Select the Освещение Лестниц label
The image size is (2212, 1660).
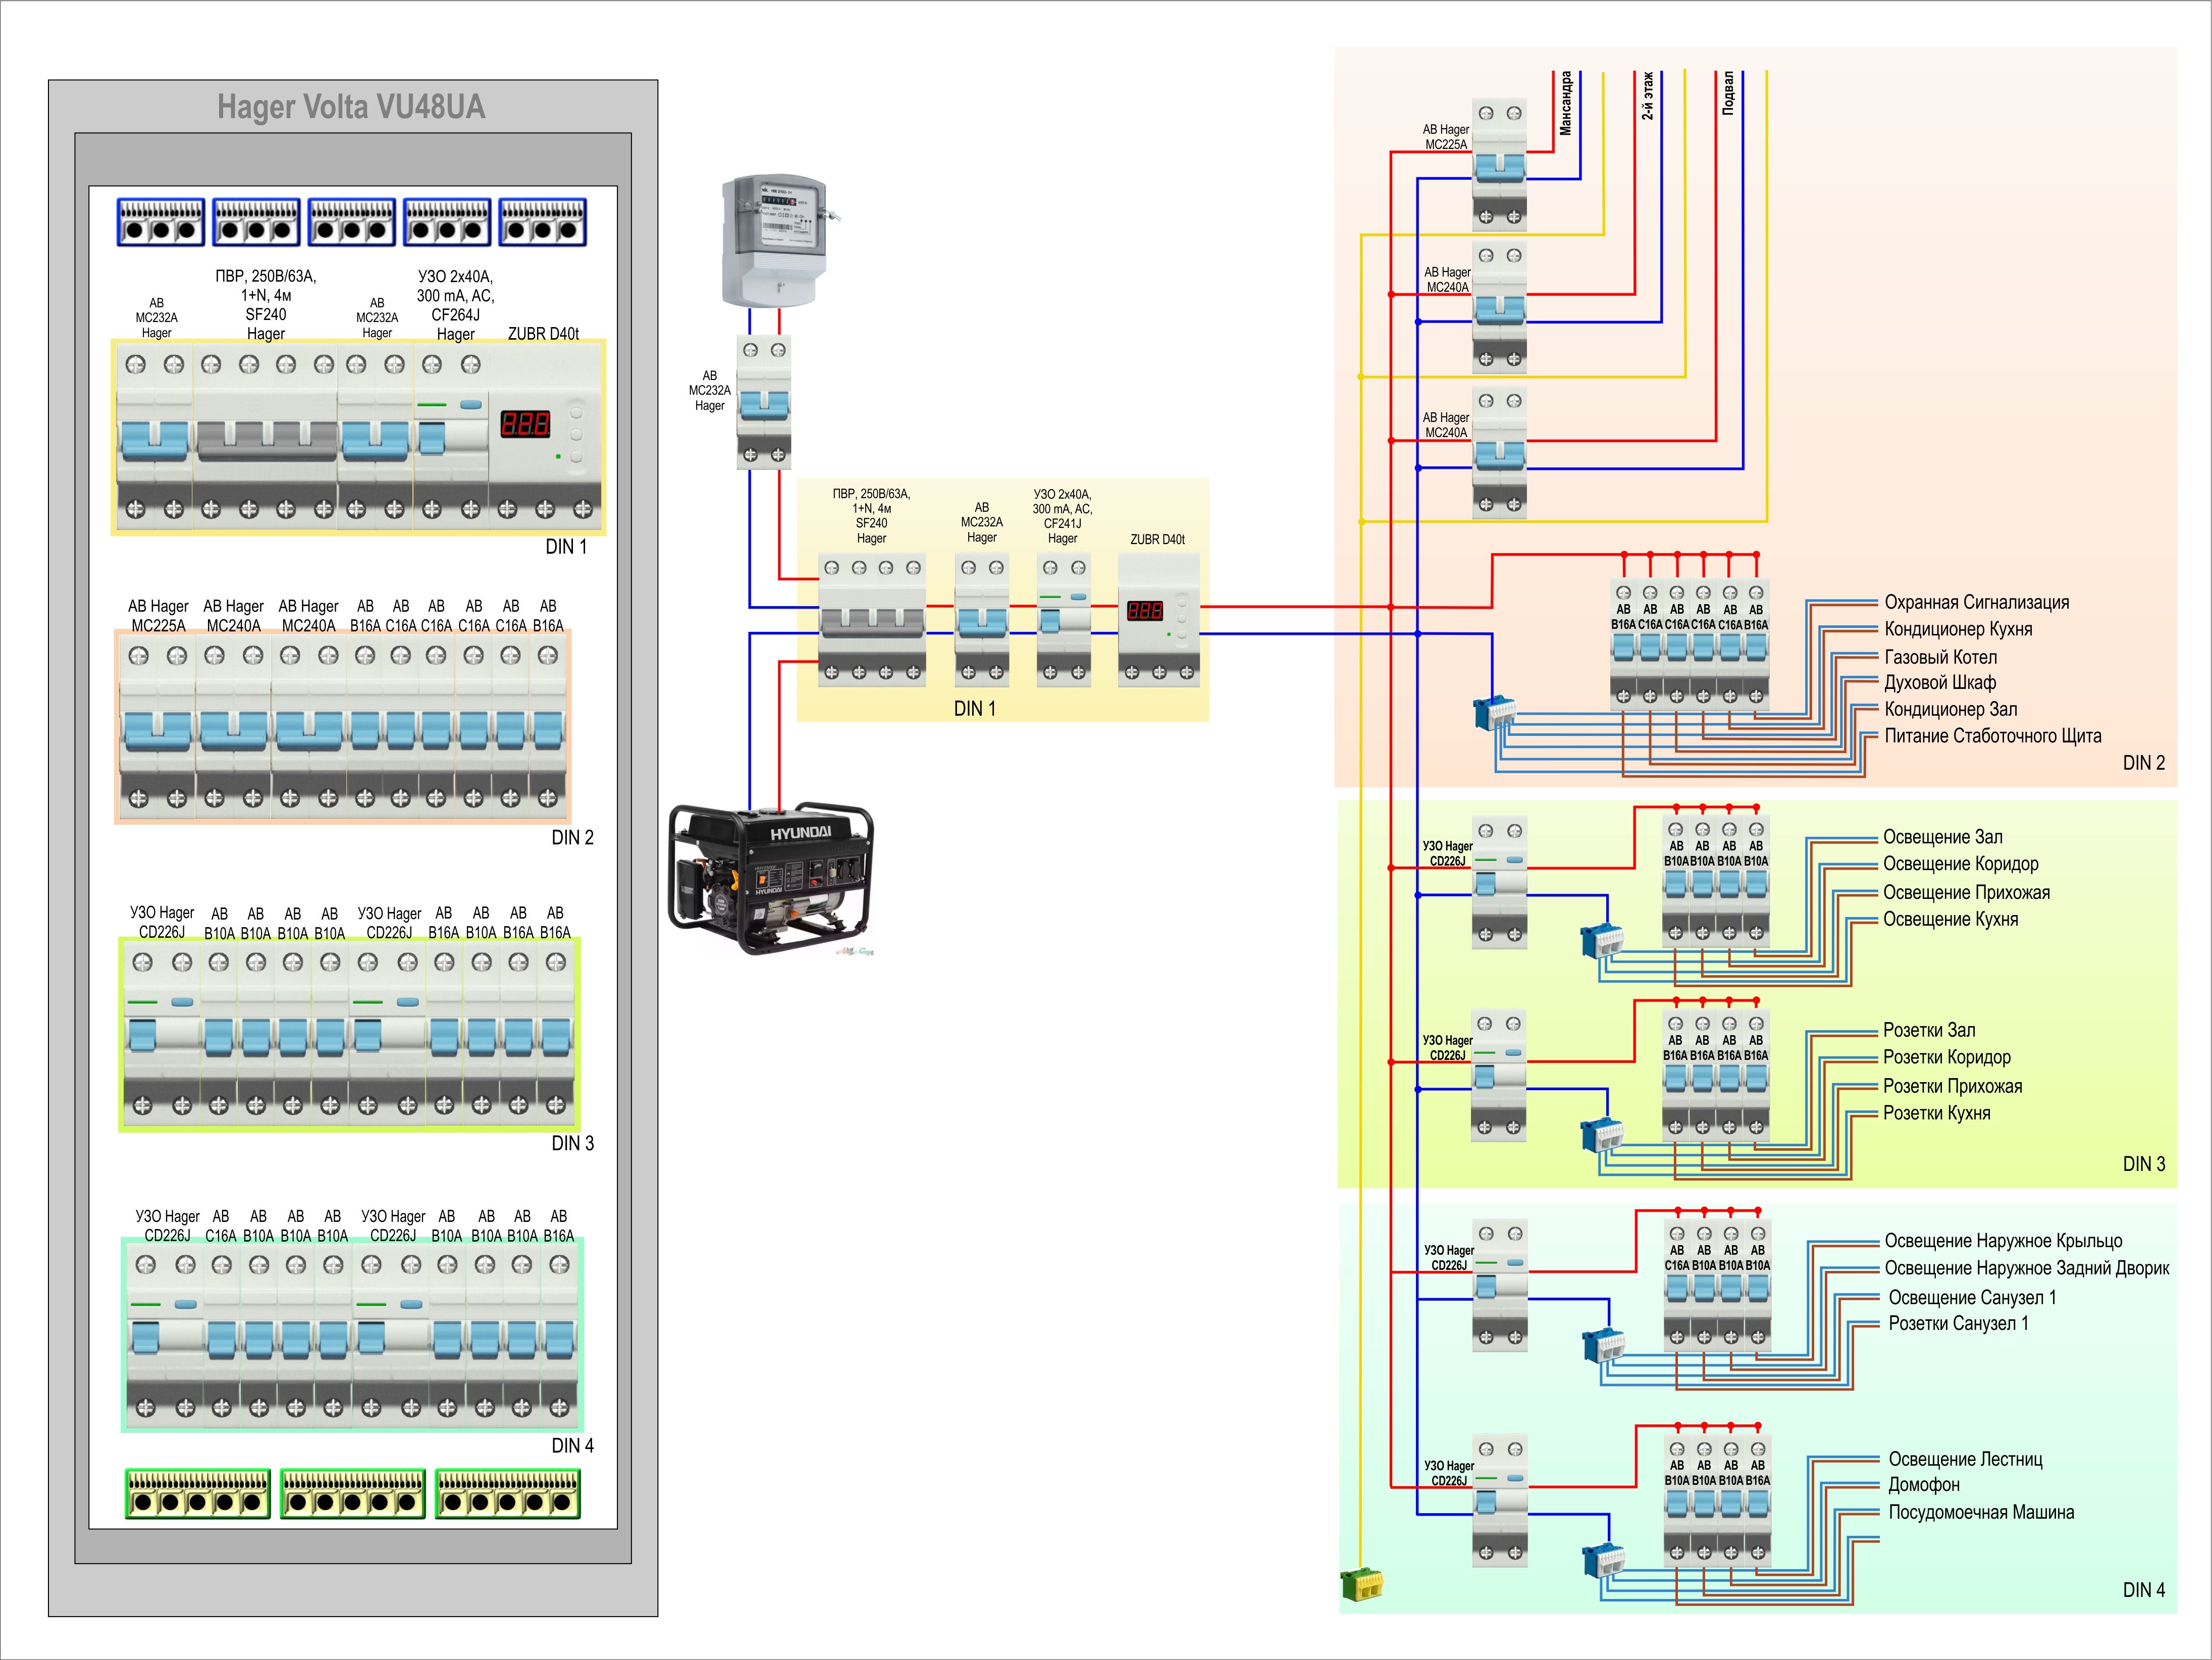pos(1966,1459)
